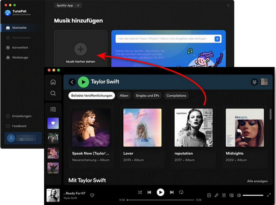Skip to the previous track
Screen dimensions: 276x205
[x=149, y=192]
